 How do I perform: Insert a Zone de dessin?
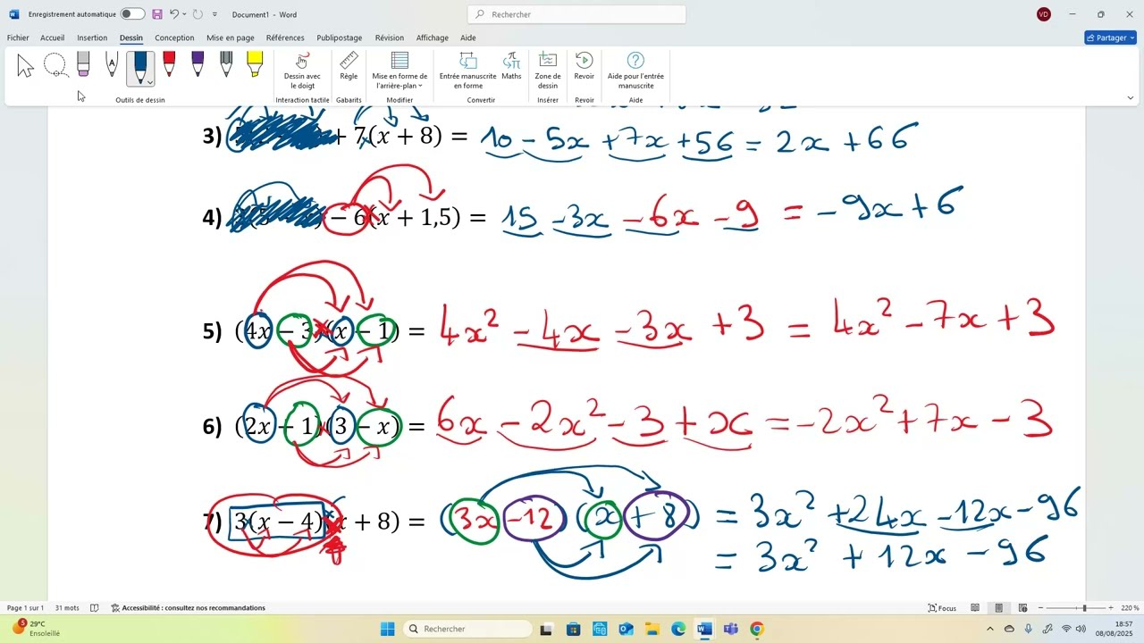[548, 71]
